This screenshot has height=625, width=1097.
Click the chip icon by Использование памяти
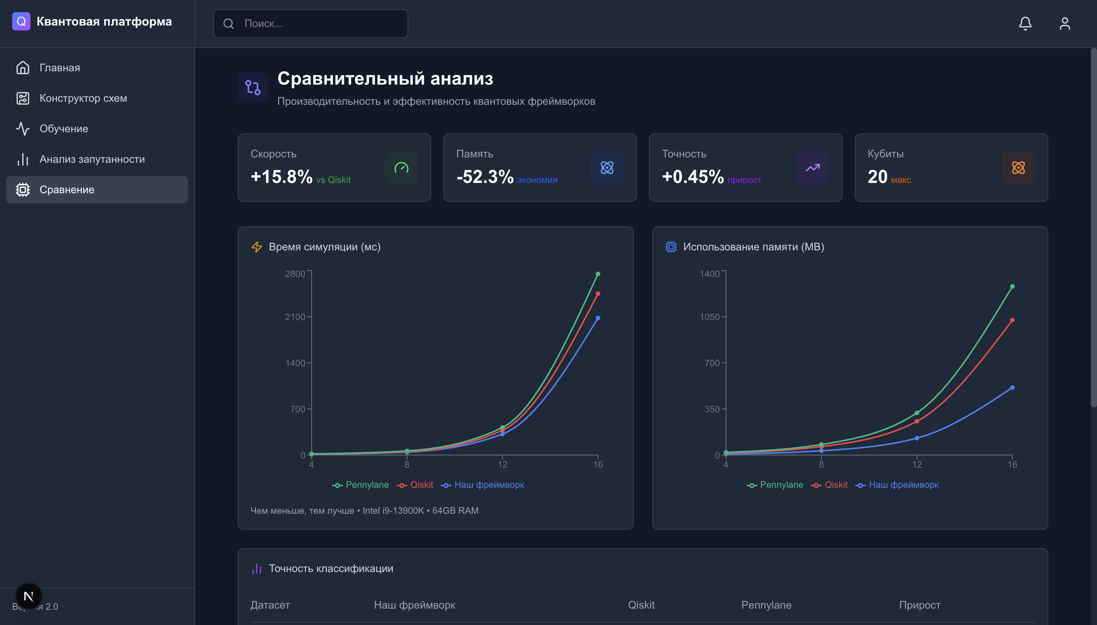(x=671, y=247)
